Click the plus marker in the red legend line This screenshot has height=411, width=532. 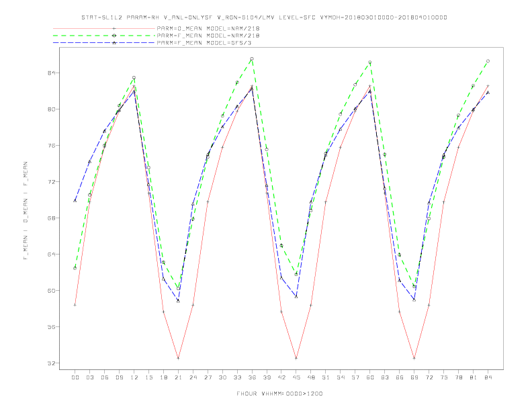114,28
